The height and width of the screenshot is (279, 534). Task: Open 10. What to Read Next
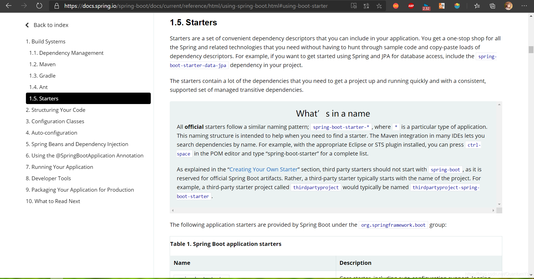tap(53, 201)
